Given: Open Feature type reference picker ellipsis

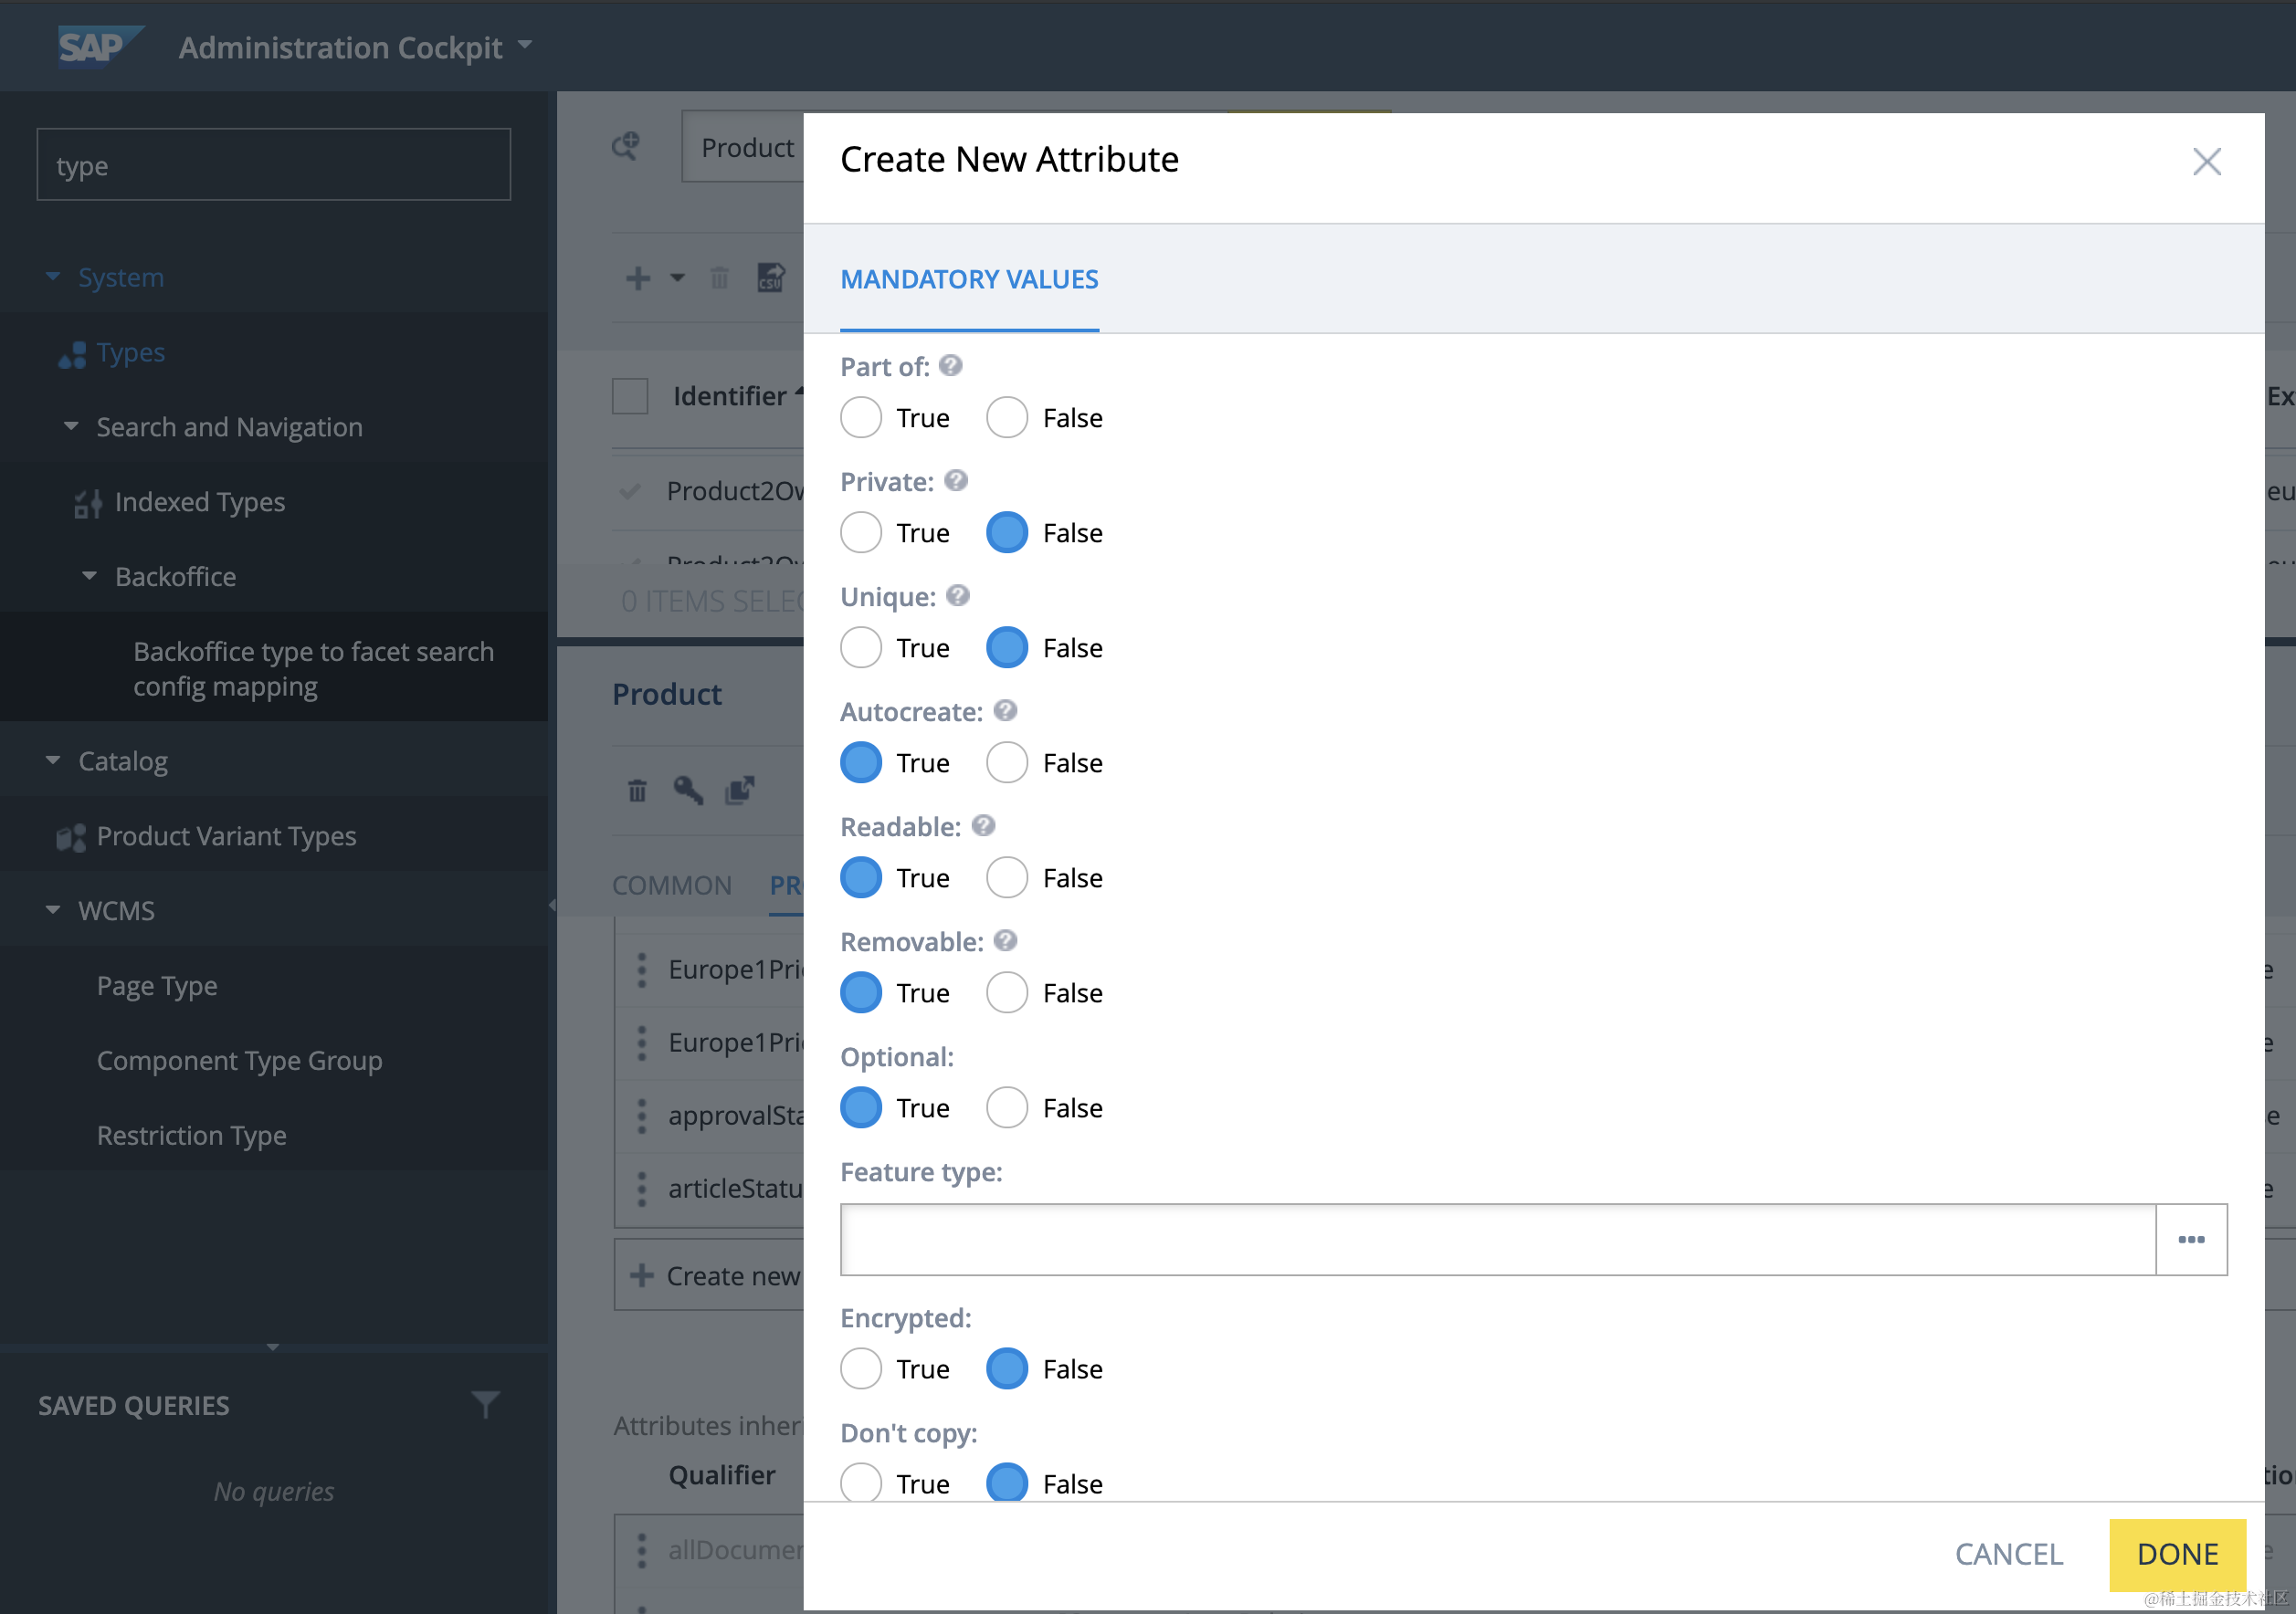Looking at the screenshot, I should (2190, 1239).
